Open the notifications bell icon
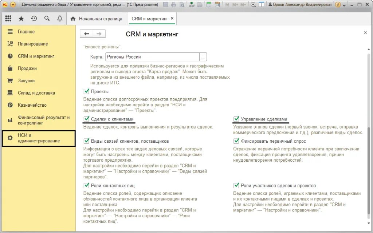The image size is (373, 233). click(x=60, y=19)
